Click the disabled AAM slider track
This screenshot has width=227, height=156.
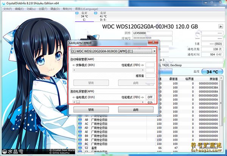coord(109,70)
